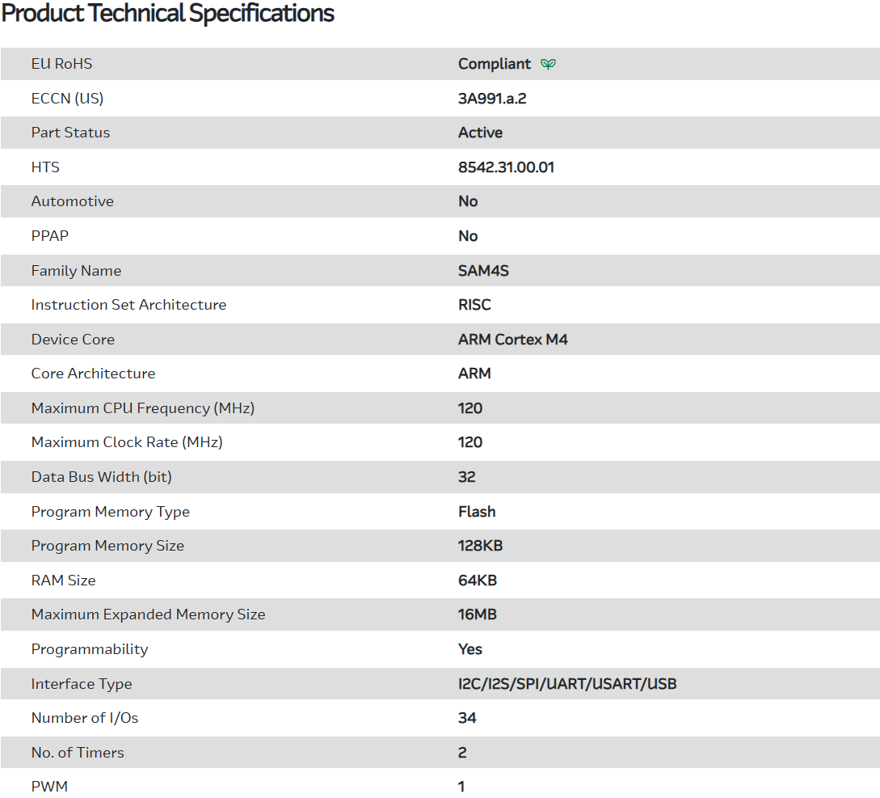The image size is (880, 798).
Task: Select the HTS code 8542.31.00.01
Action: click(506, 167)
